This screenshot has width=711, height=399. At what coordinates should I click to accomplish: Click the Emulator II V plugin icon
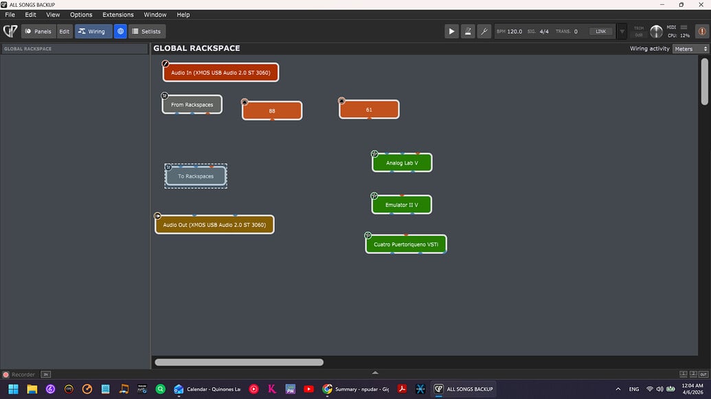tap(374, 196)
